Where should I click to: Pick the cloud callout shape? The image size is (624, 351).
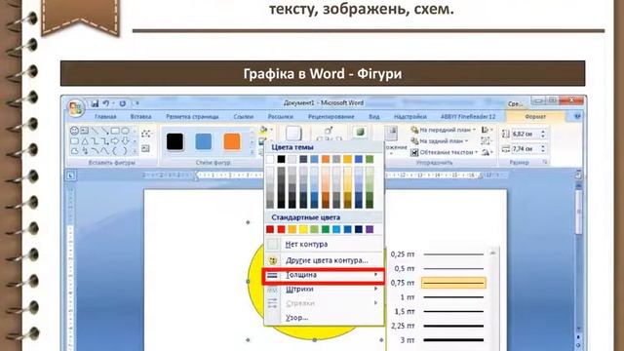74,151
